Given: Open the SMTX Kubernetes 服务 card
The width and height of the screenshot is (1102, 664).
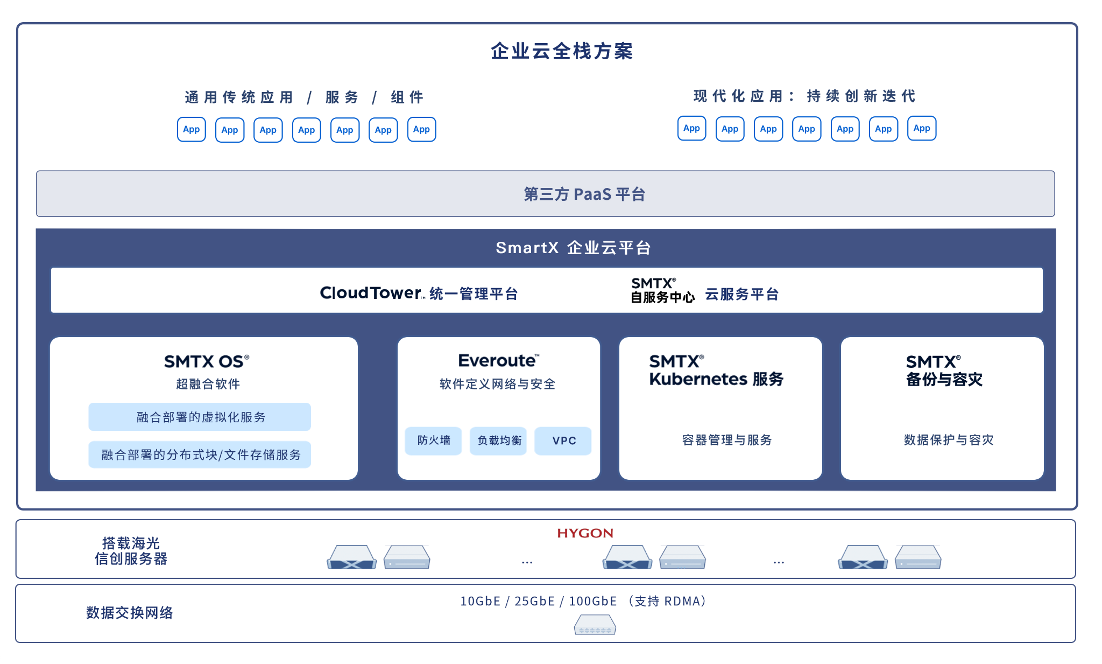Looking at the screenshot, I should click(x=720, y=408).
